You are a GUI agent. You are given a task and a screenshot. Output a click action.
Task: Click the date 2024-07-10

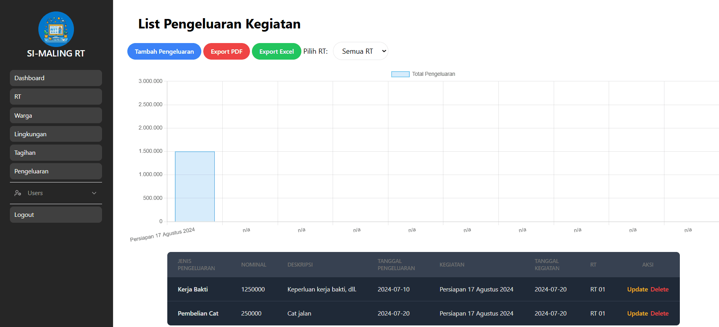pos(394,289)
